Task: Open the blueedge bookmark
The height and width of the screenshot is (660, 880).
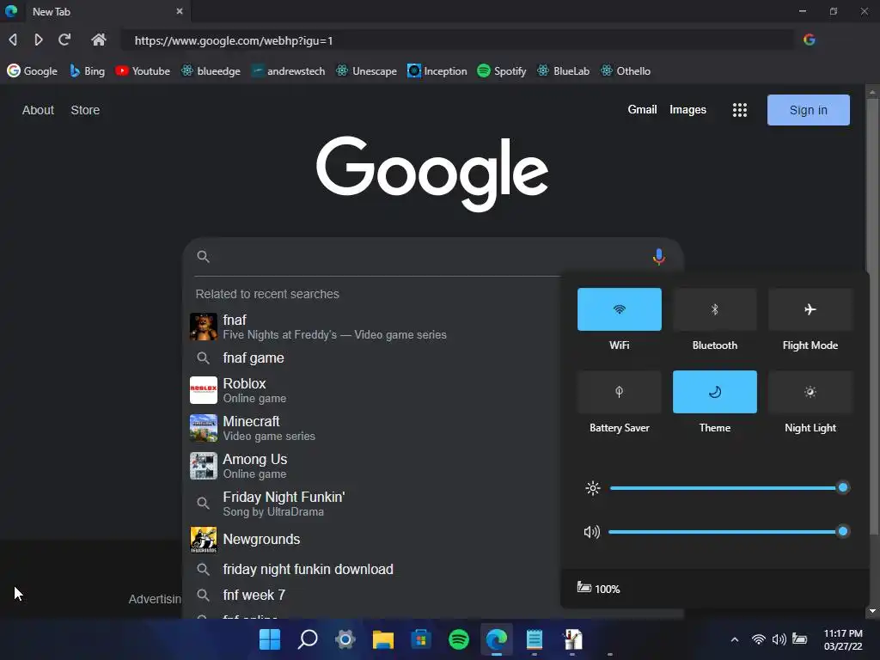Action: point(211,71)
